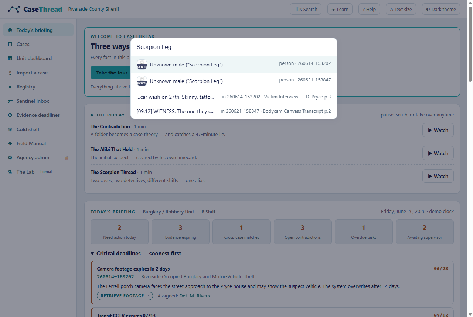This screenshot has height=317, width=473.
Task: Open Agency admin in sidebar
Action: 38,157
